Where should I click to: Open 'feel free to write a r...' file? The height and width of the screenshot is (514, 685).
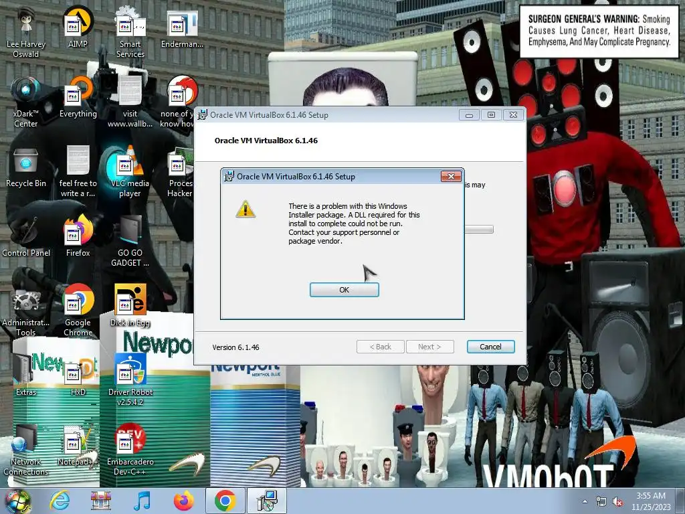(x=78, y=171)
